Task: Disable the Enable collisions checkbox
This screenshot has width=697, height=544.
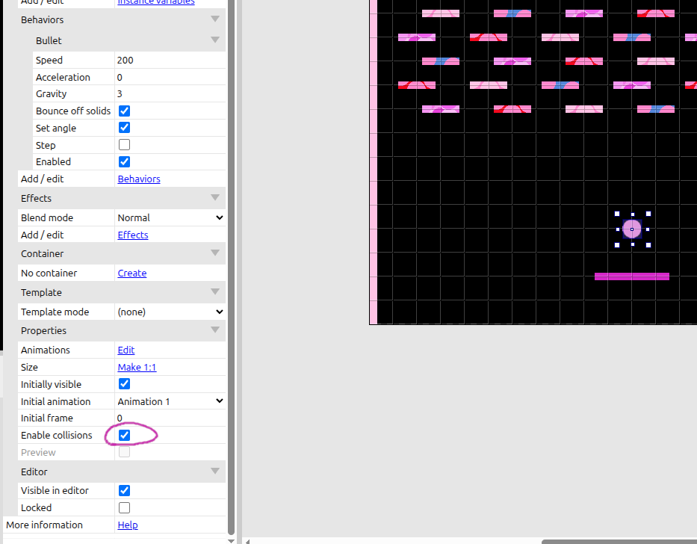Action: point(125,435)
